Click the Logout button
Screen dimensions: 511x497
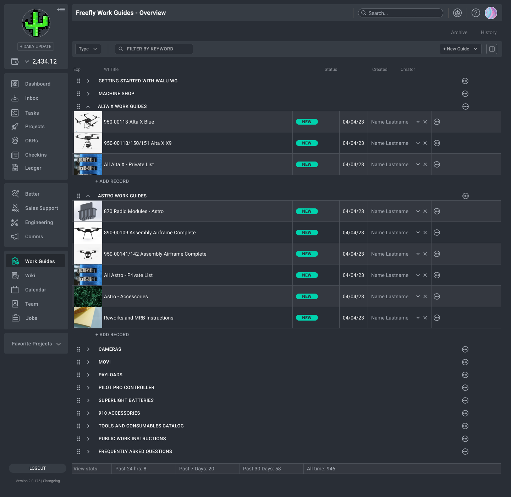point(38,468)
